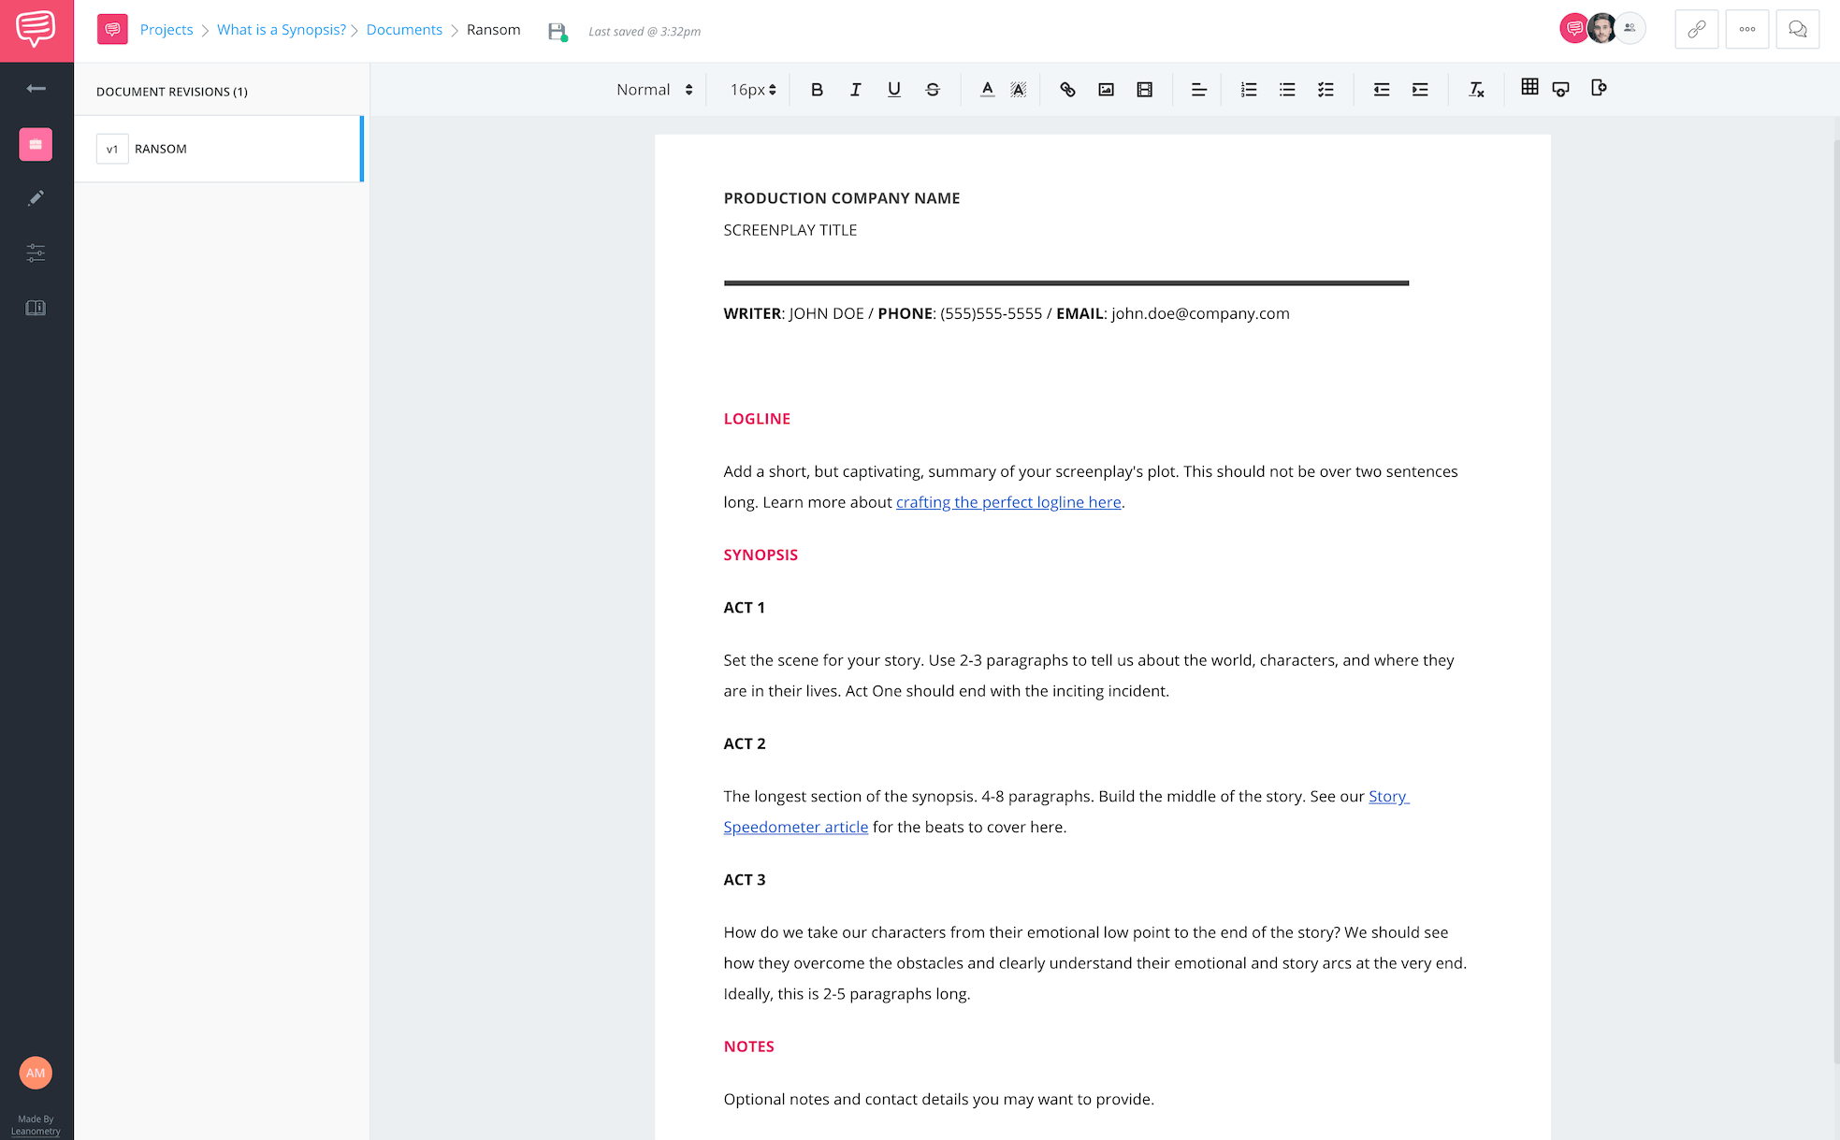
Task: Open the settings sliders in the sidebar
Action: tap(36, 253)
